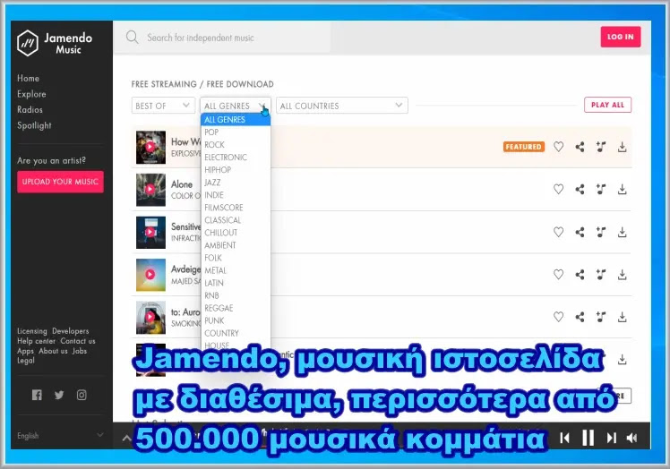Like the Avdeige track
670x469 pixels.
[x=558, y=274]
